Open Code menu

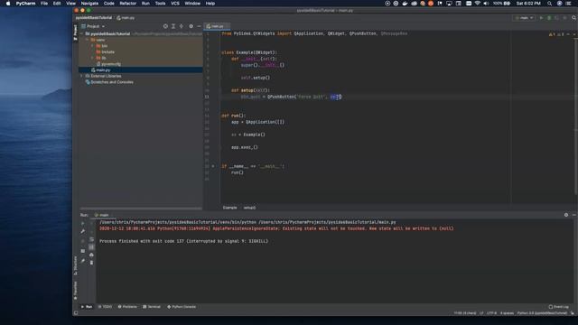pyautogui.click(x=108, y=4)
